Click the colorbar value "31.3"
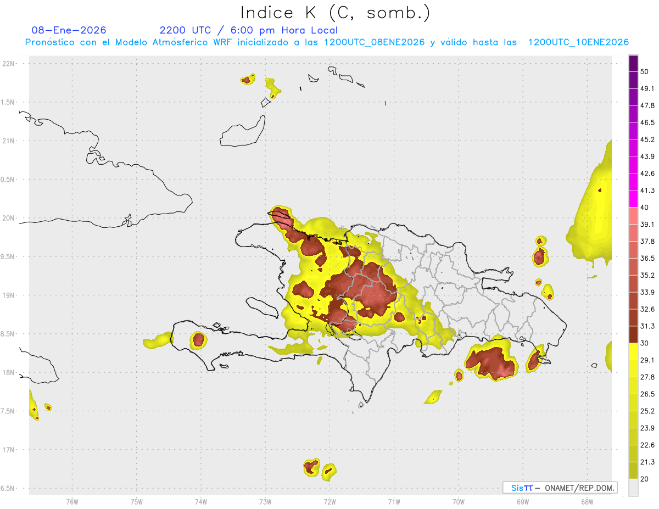The image size is (659, 509). pyautogui.click(x=647, y=327)
